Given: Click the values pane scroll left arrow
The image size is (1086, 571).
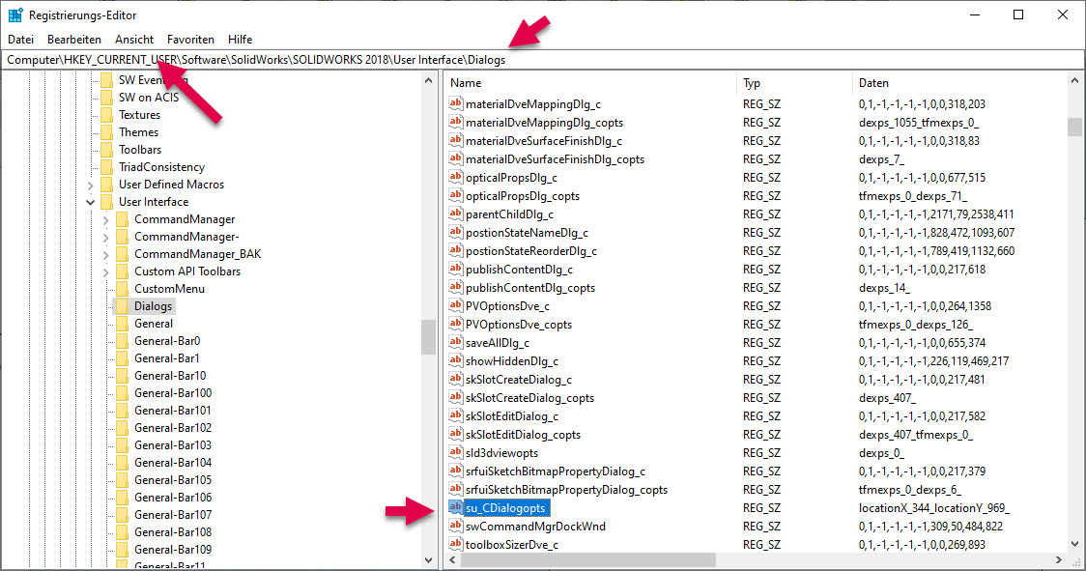Looking at the screenshot, I should coord(452,560).
